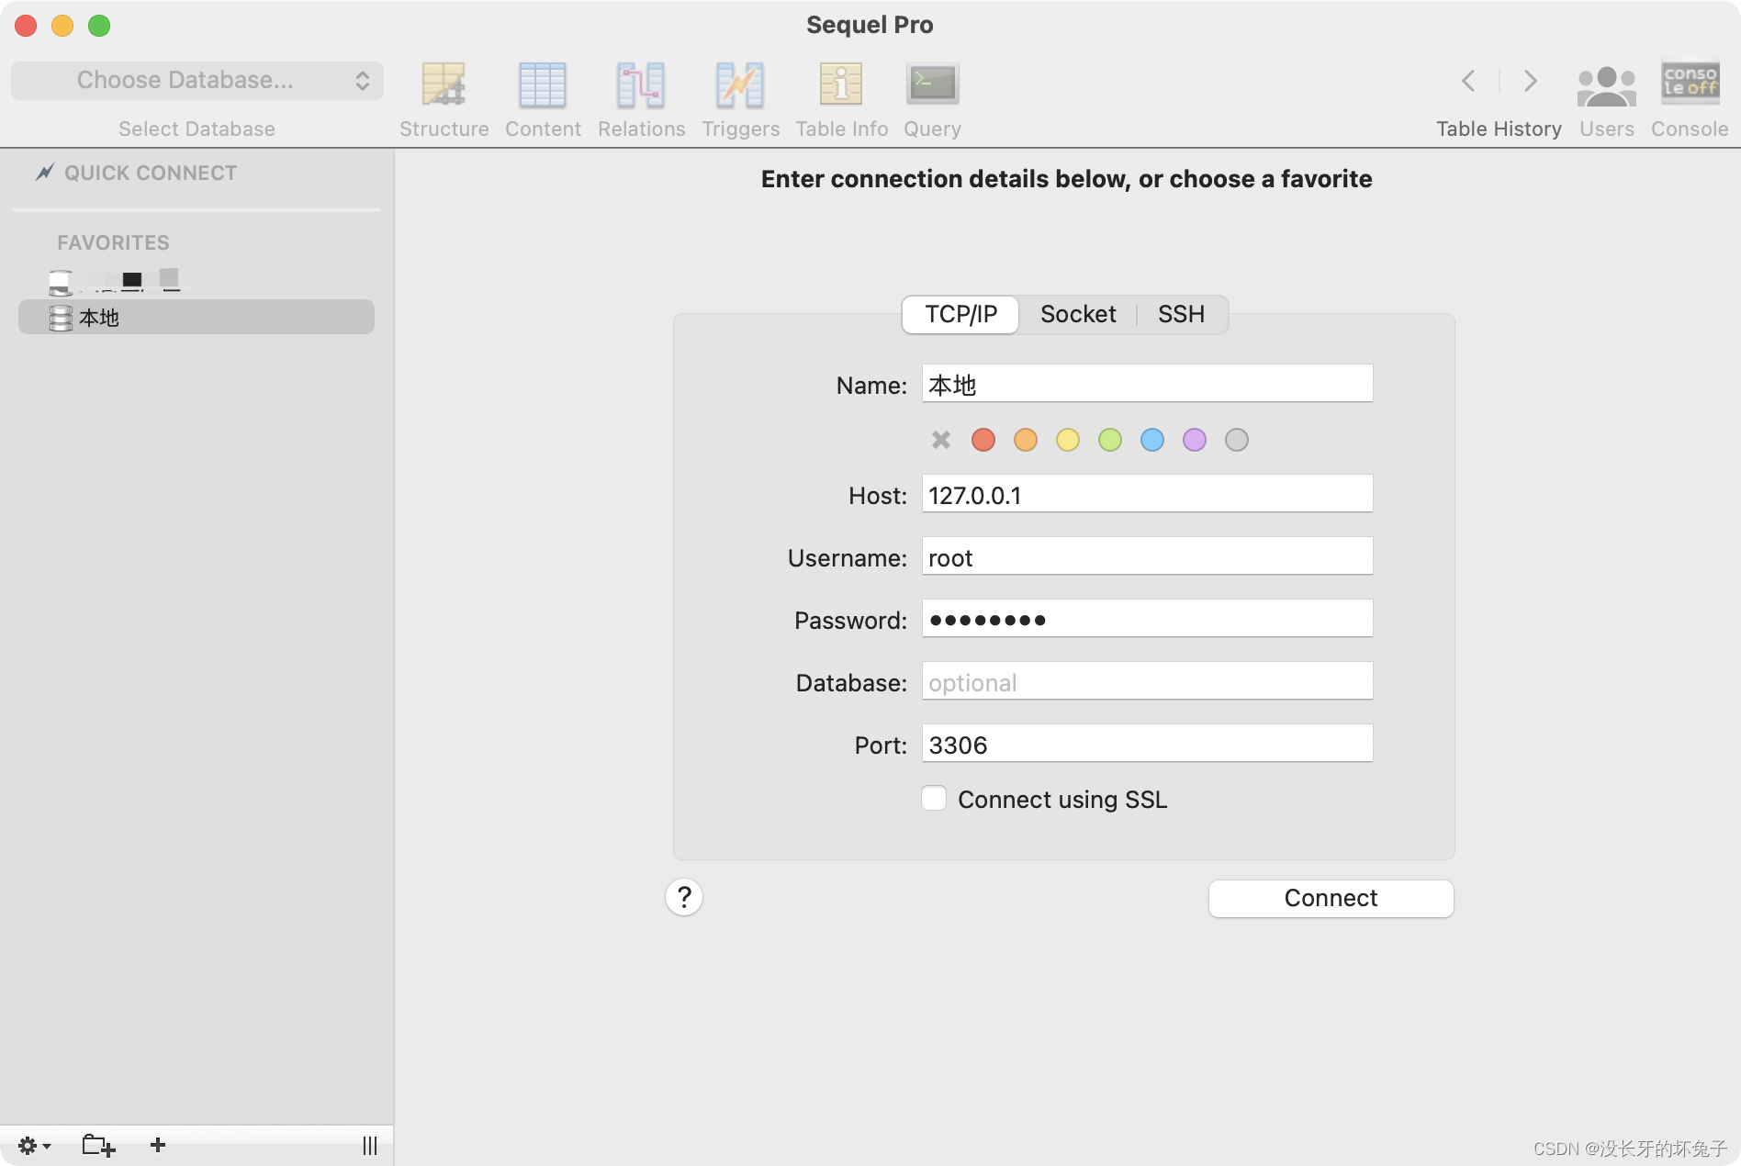Open the Users manager icon

coord(1606,85)
